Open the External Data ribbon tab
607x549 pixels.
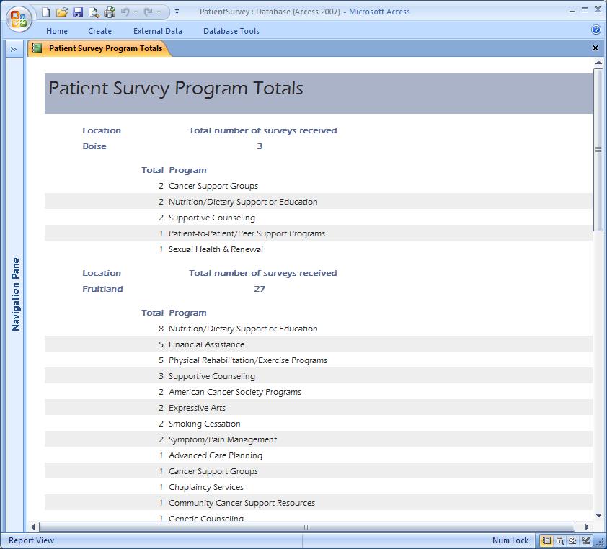point(157,31)
